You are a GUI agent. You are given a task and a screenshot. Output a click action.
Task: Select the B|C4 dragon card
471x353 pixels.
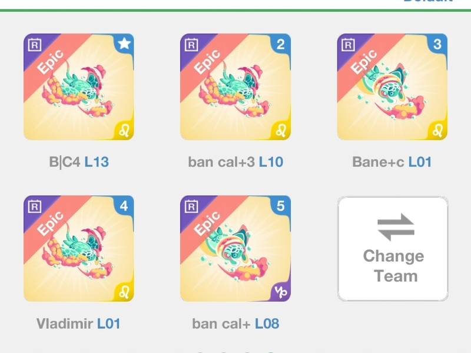tap(79, 86)
